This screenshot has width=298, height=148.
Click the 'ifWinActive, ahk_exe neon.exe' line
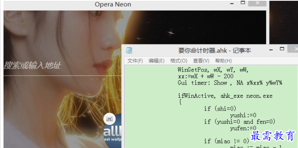(x=225, y=96)
